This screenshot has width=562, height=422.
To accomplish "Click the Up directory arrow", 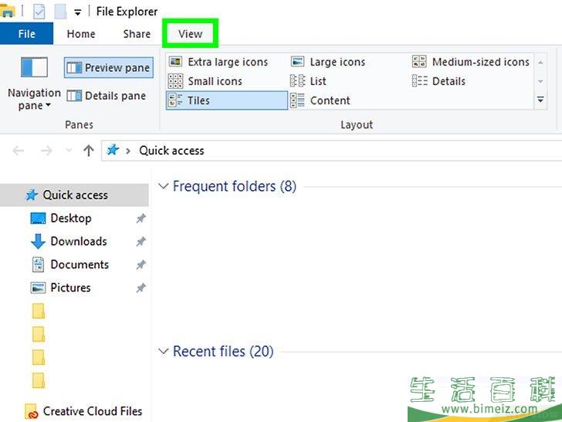I will [x=88, y=151].
